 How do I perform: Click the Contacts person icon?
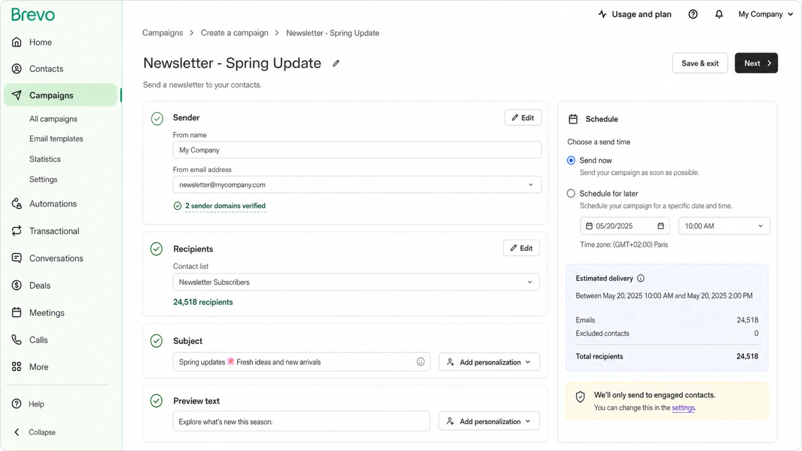[17, 69]
